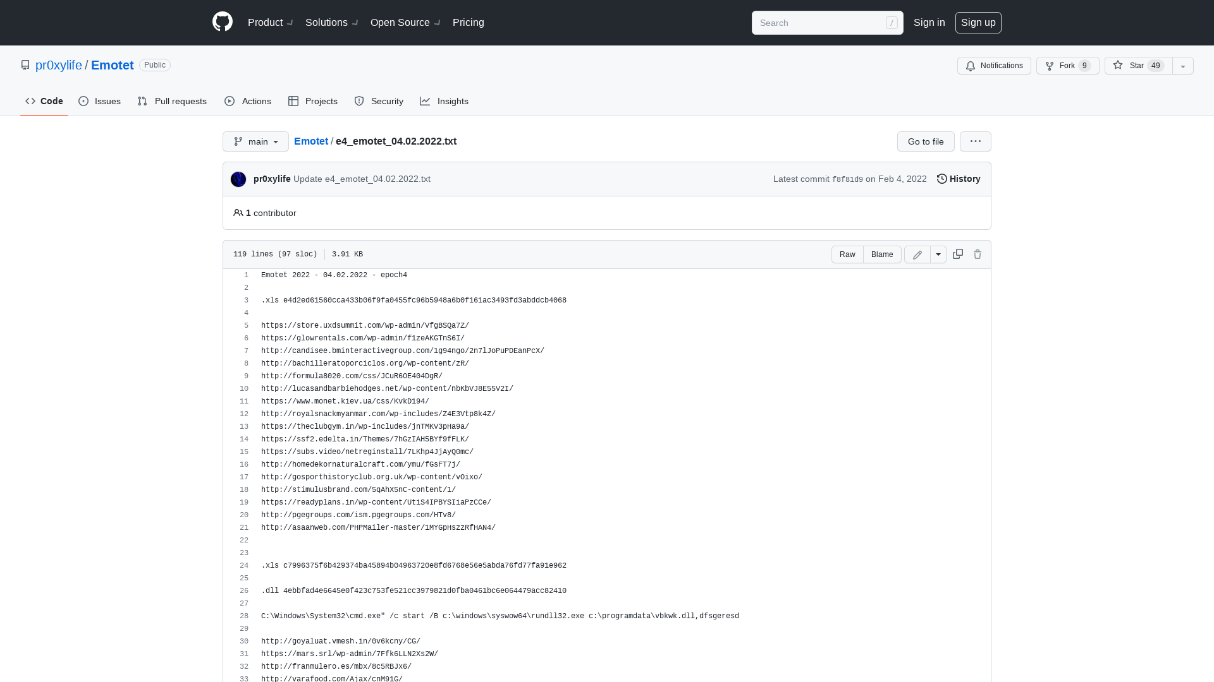1214x682 pixels.
Task: Open commit hash f8f81d9
Action: coord(847,179)
